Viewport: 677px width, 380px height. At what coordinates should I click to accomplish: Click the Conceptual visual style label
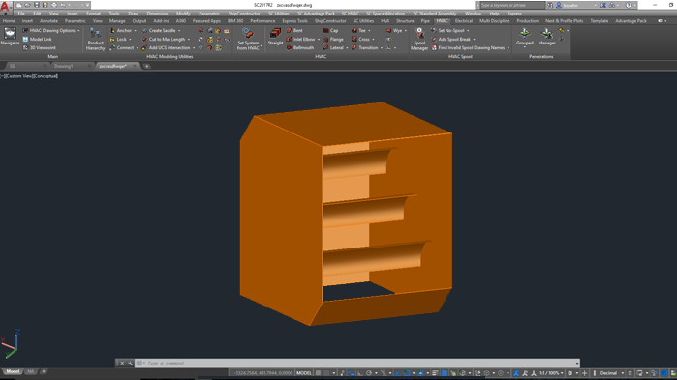46,76
